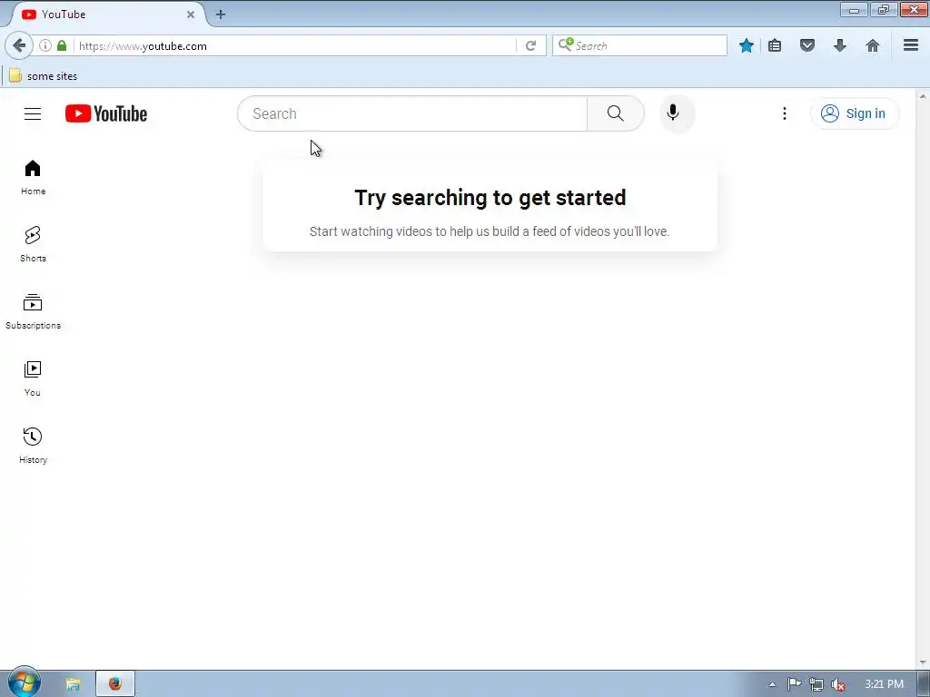930x697 pixels.
Task: Click the YouTube logo
Action: pyautogui.click(x=106, y=113)
